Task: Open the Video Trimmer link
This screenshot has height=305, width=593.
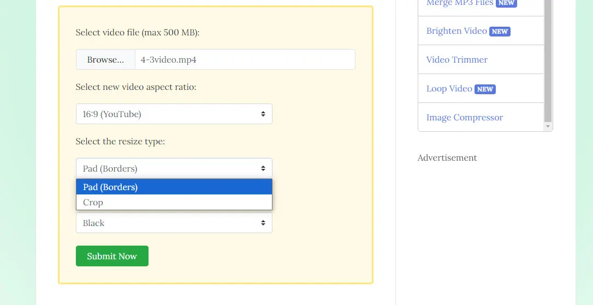Action: tap(457, 60)
